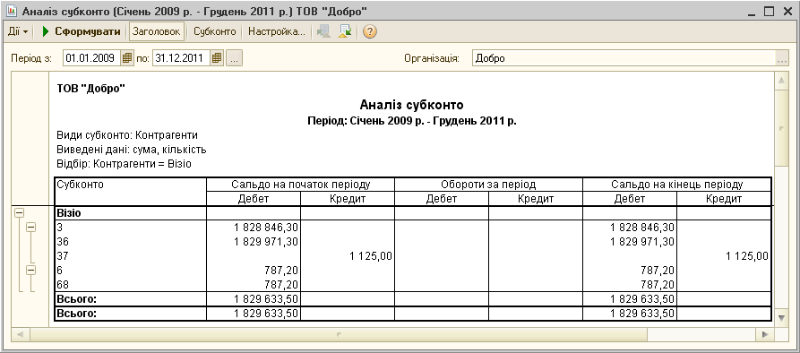This screenshot has width=800, height=353.
Task: Open the Дії dropdown menu
Action: coord(19,31)
